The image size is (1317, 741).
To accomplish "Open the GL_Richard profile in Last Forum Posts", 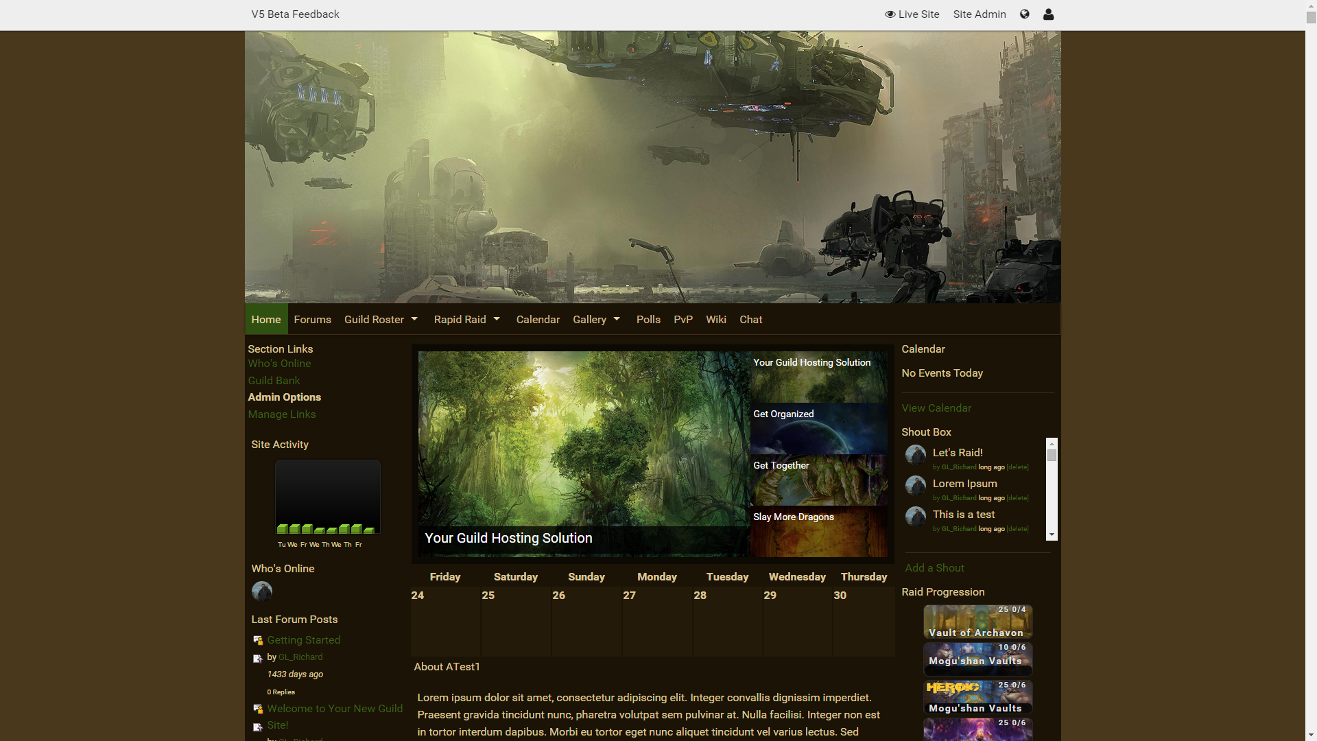I will (x=300, y=657).
